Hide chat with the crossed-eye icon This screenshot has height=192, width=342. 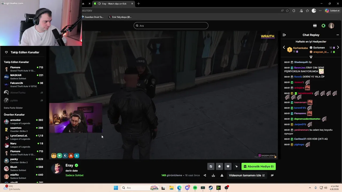coord(272,175)
